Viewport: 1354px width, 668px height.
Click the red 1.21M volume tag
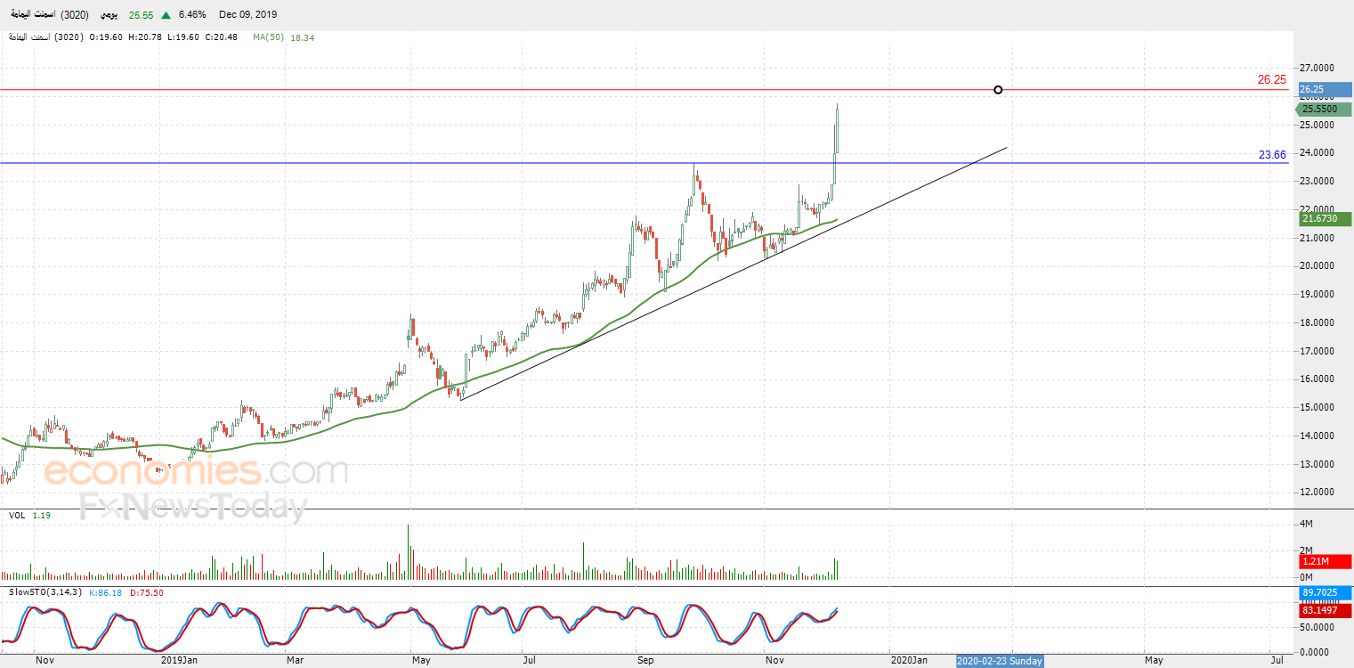[1325, 561]
